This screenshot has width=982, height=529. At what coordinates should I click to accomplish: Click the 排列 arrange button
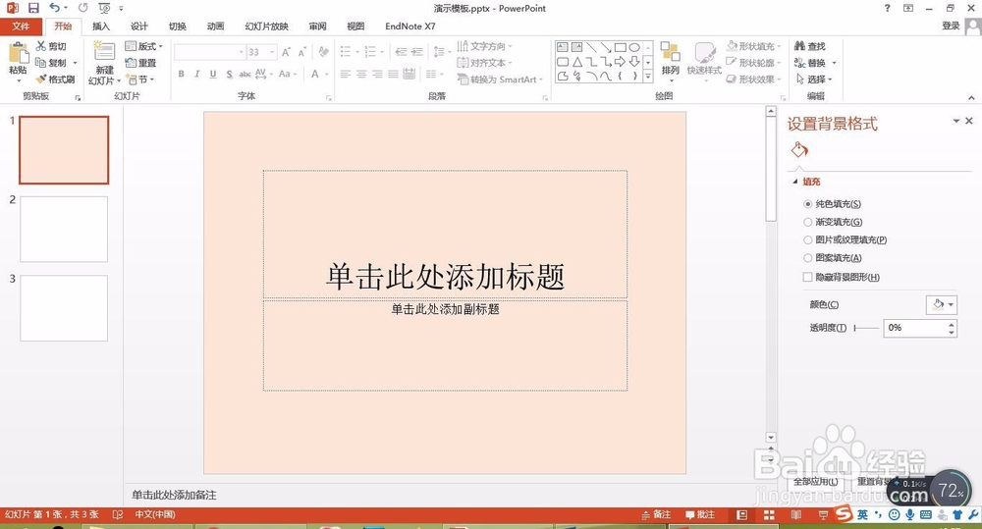tap(670, 62)
